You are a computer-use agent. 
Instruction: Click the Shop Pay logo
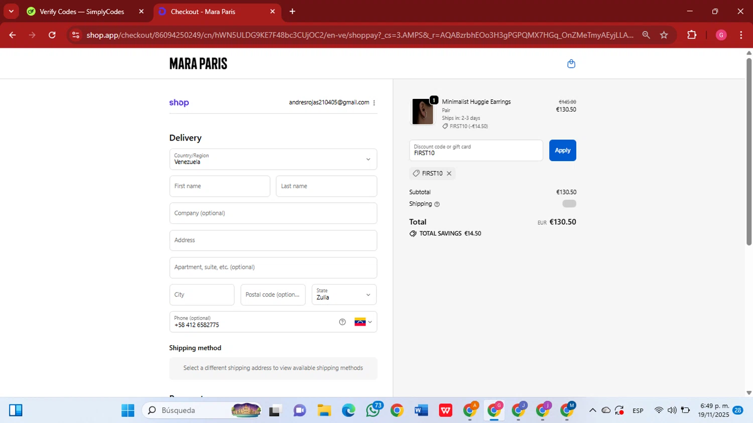coord(179,102)
